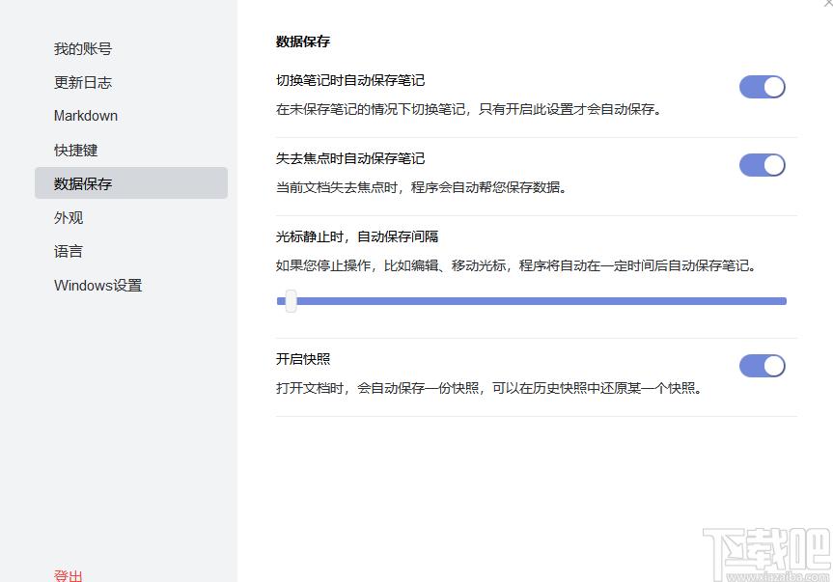The height and width of the screenshot is (582, 833).
Task: Click description 当前文档失去焦点时,程序会自动帮您保存数据
Action: point(421,187)
